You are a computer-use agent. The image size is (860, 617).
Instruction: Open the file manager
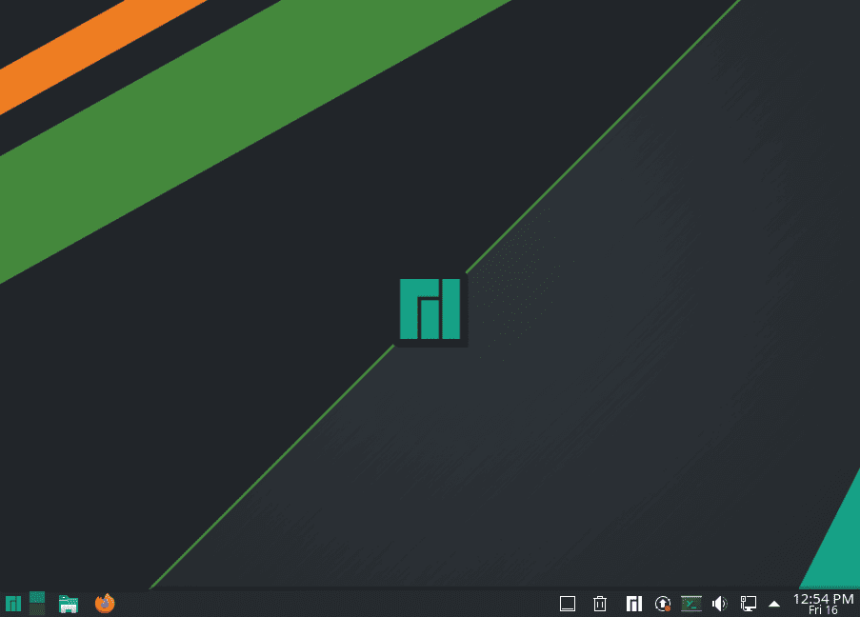[67, 603]
